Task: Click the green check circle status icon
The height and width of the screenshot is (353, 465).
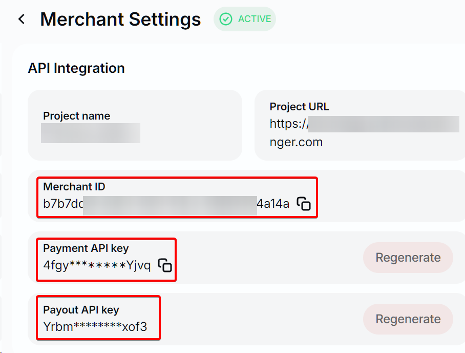Action: tap(225, 19)
